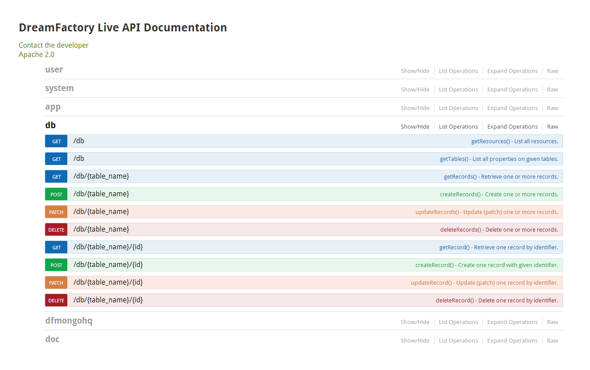
Task: Click List Operations for the db service
Action: (x=458, y=126)
